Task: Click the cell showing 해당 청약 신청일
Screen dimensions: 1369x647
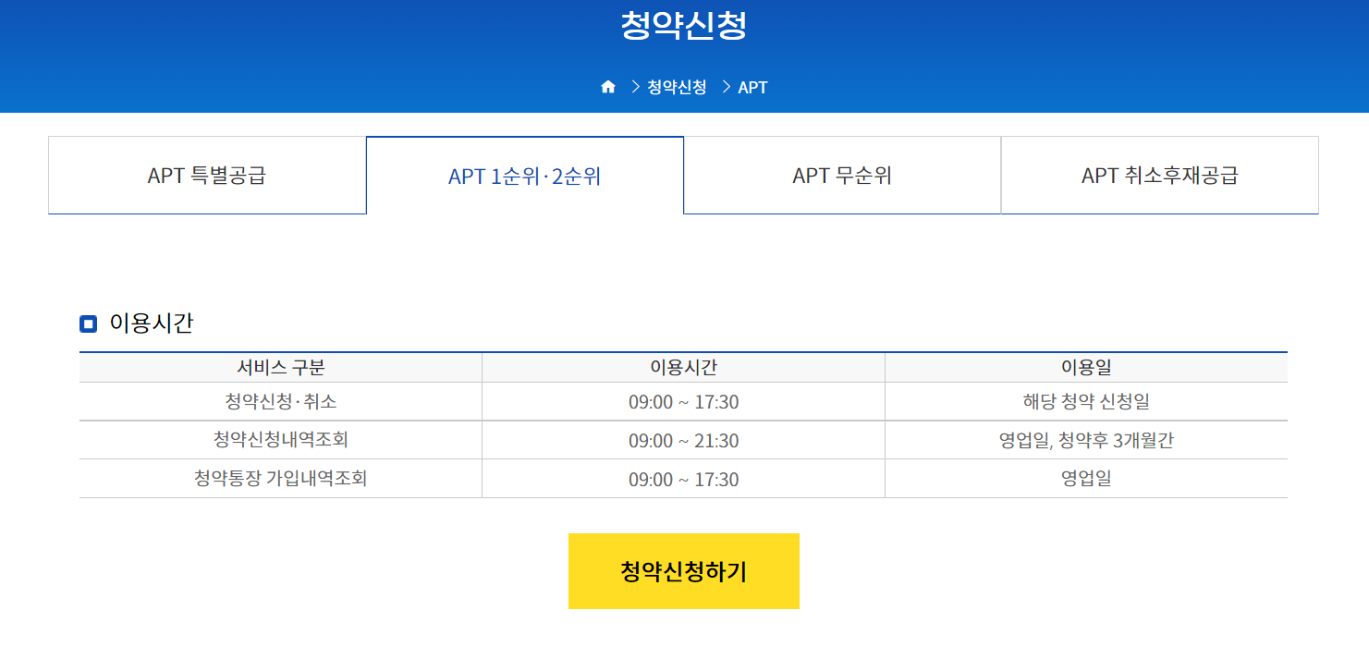Action: [x=1085, y=401]
